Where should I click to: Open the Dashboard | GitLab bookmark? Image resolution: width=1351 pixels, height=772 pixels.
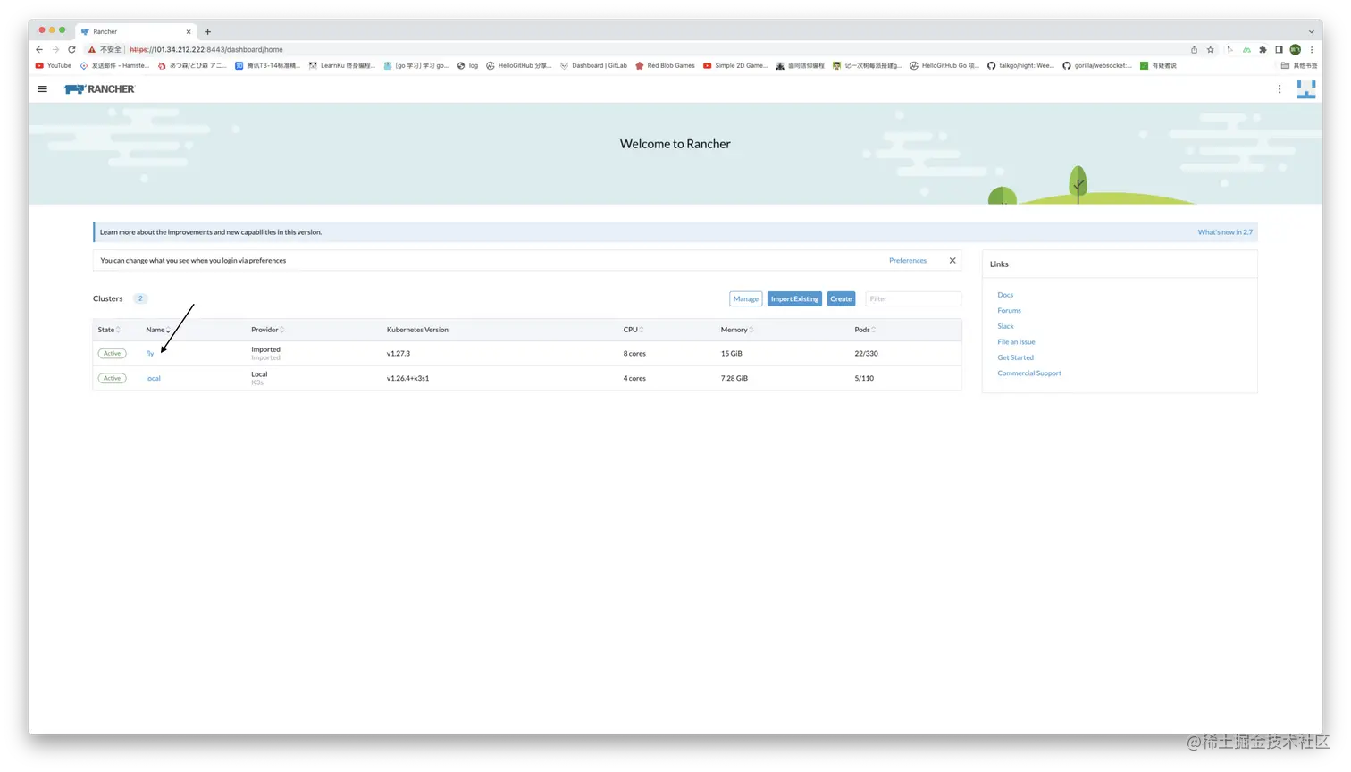click(x=594, y=65)
